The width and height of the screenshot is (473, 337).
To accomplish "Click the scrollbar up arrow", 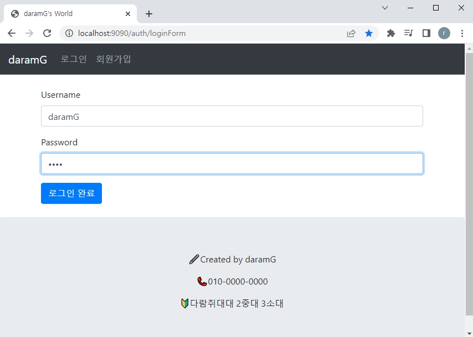I will point(469,48).
